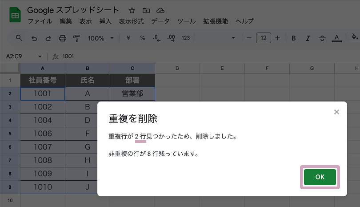Select column A header
This screenshot has width=360, height=207.
[x=43, y=68]
